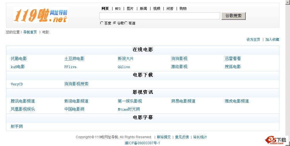The image size is (290, 146).
Task: Focus the search text input field
Action: (160, 16)
